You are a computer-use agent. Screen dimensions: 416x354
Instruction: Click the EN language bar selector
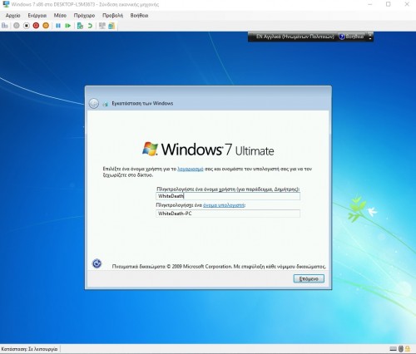(295, 37)
